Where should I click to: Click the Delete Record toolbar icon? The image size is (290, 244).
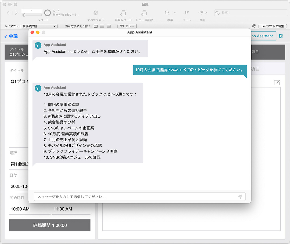[144, 13]
